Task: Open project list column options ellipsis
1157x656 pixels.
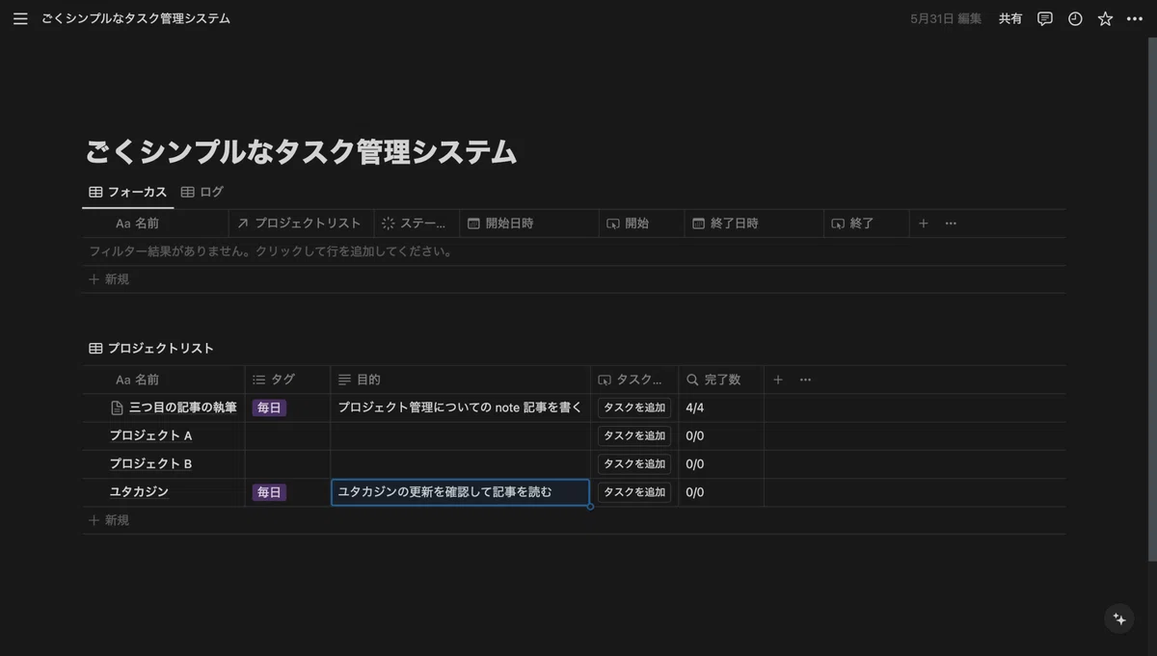Action: pyautogui.click(x=806, y=380)
